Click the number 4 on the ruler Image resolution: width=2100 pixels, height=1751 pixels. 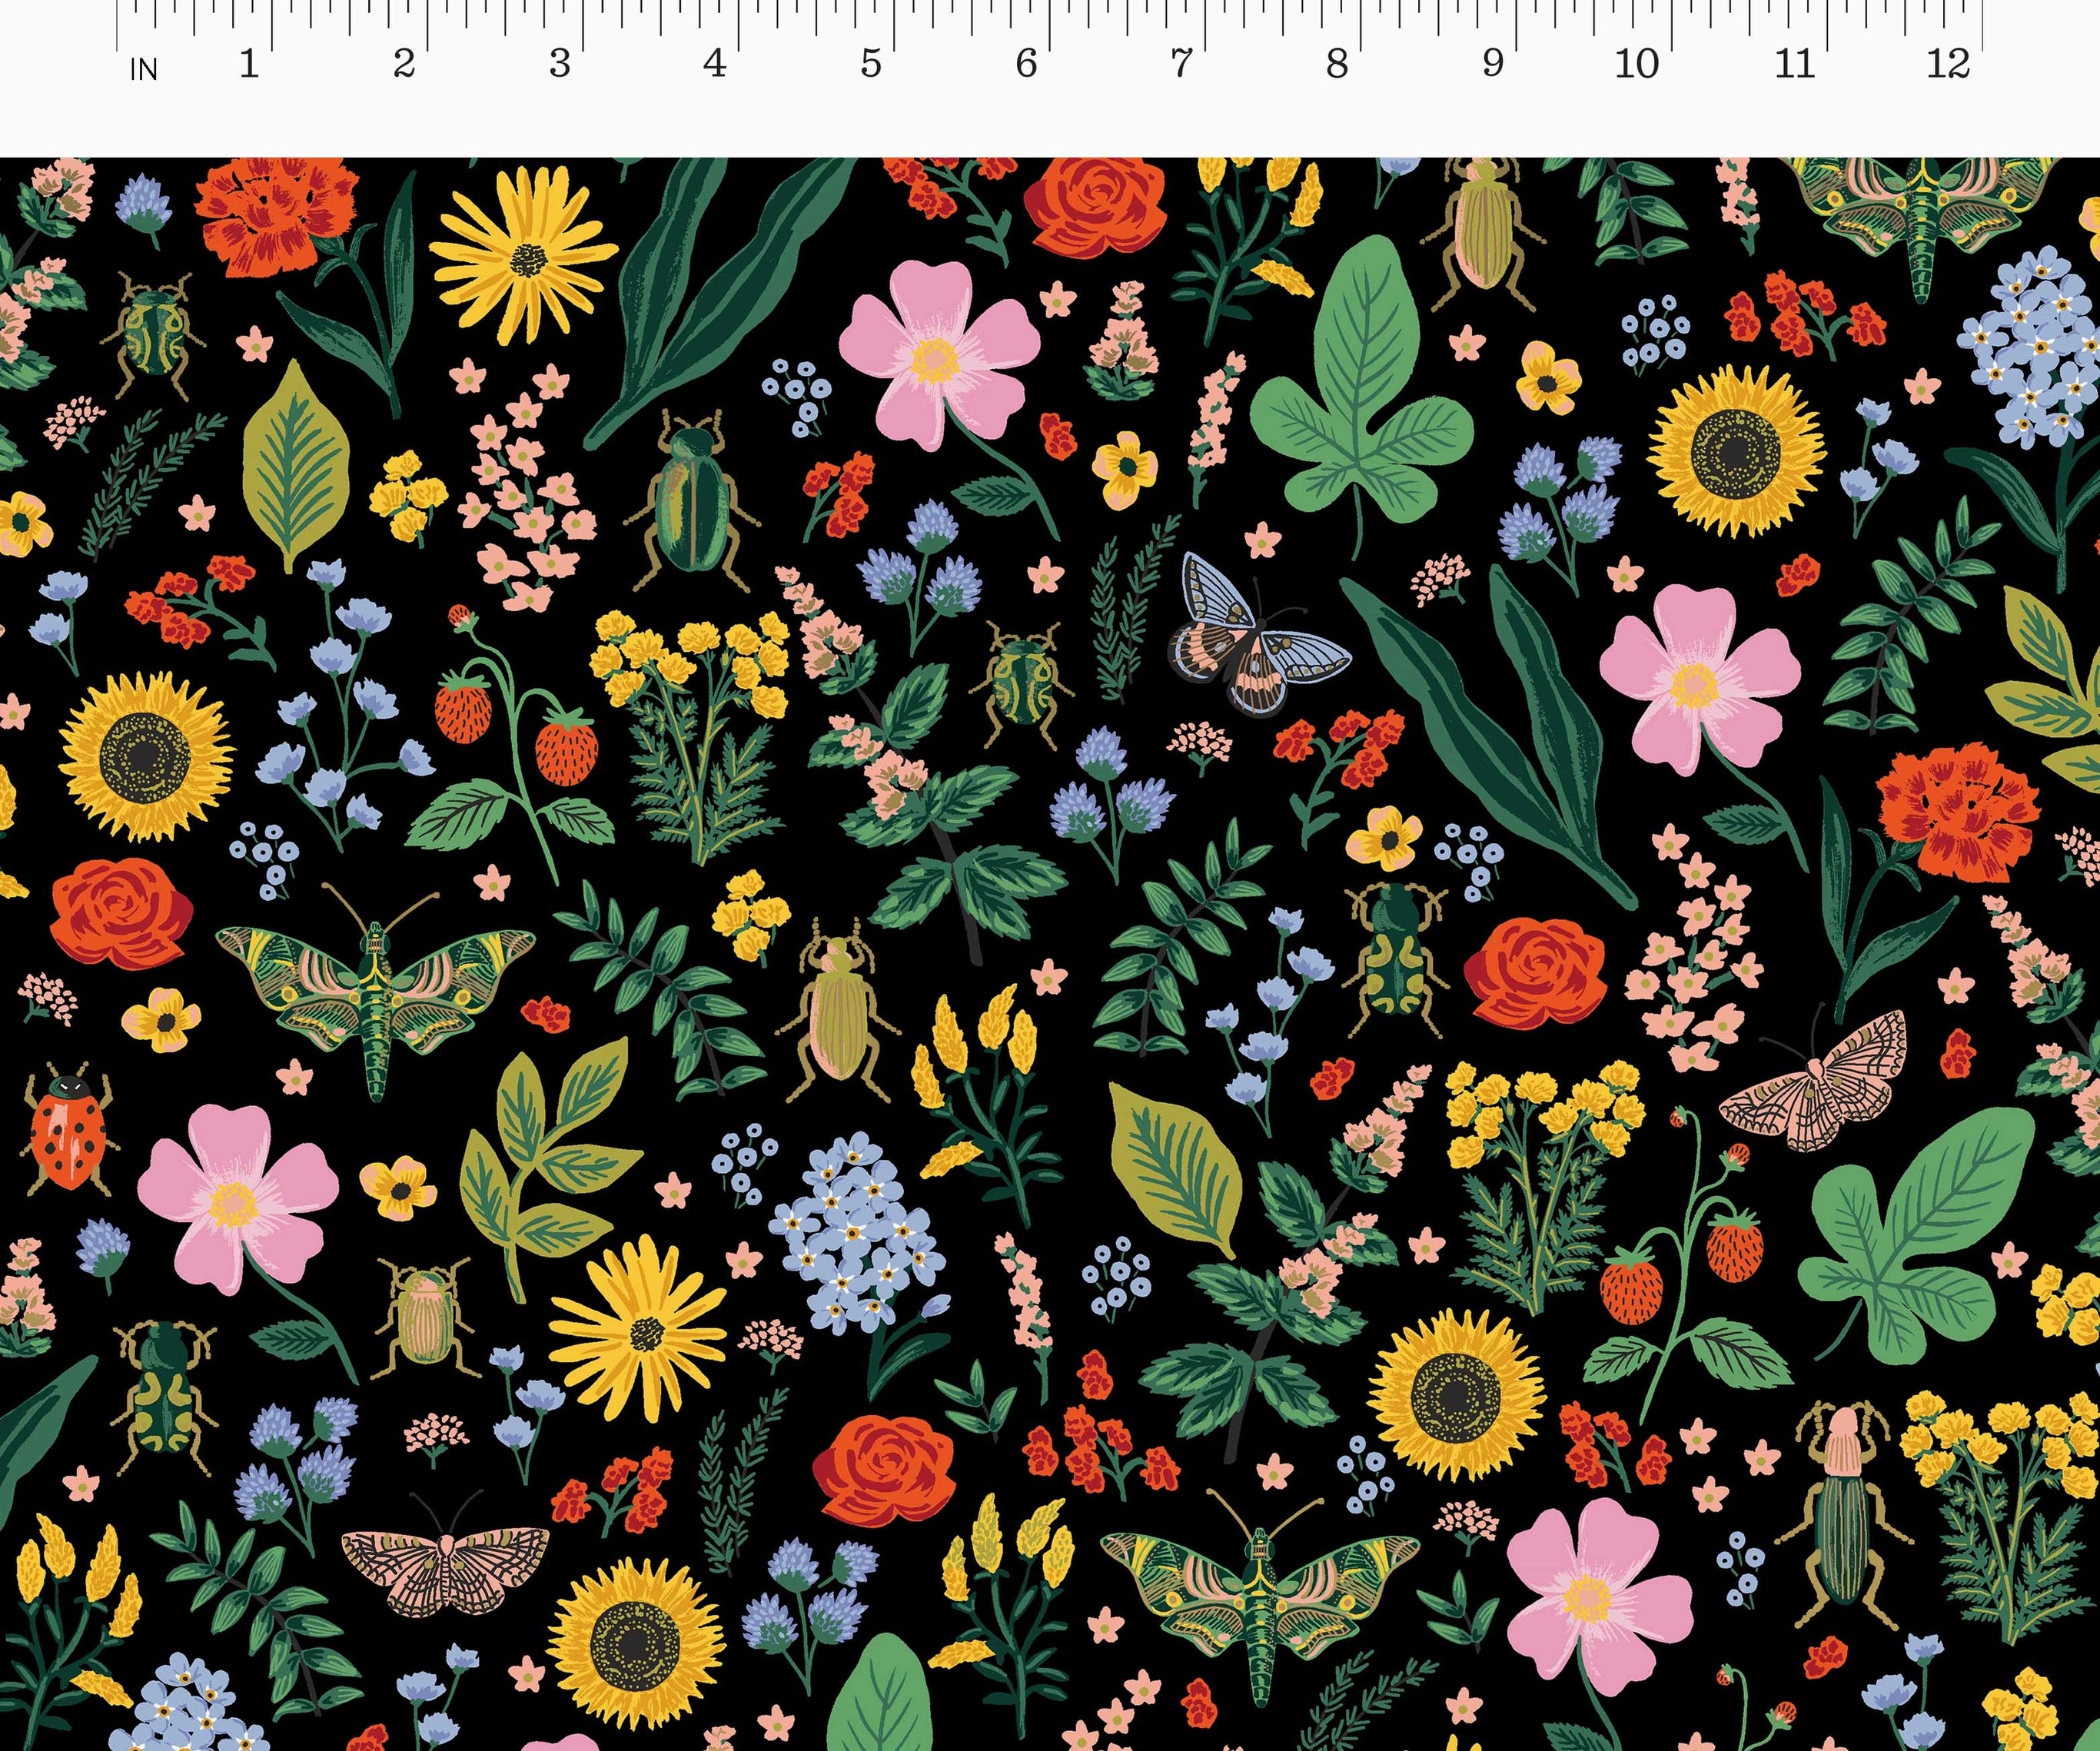click(714, 64)
